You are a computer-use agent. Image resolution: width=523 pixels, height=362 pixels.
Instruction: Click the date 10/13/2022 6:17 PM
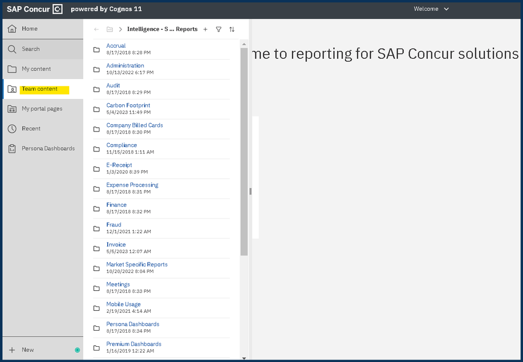click(x=130, y=72)
